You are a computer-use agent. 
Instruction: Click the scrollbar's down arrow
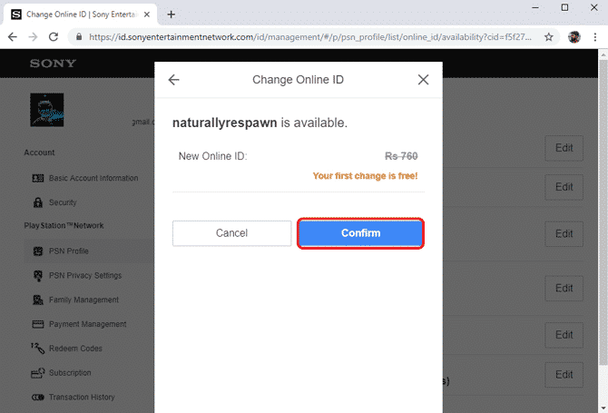[x=603, y=408]
